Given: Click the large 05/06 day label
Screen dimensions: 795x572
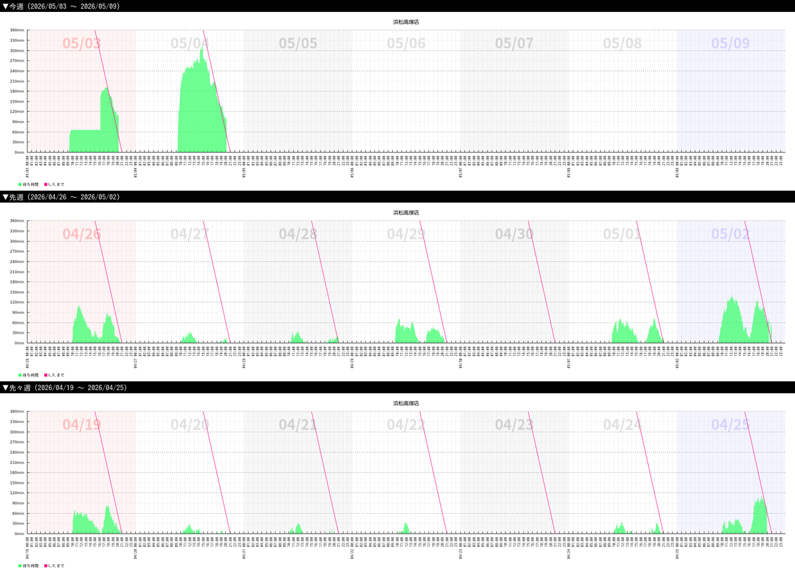Looking at the screenshot, I should click(x=406, y=44).
